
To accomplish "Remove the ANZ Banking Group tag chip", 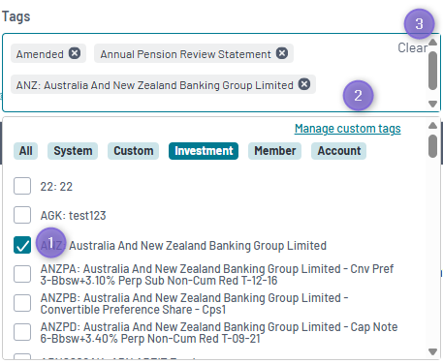I will pos(304,84).
